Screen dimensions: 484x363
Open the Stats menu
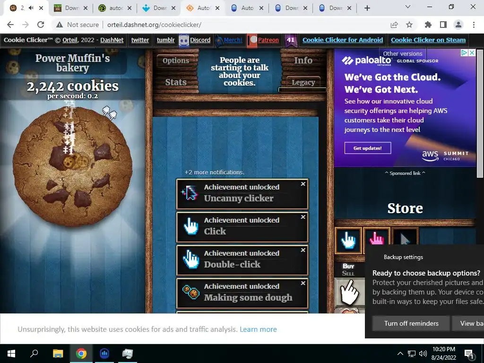[176, 82]
